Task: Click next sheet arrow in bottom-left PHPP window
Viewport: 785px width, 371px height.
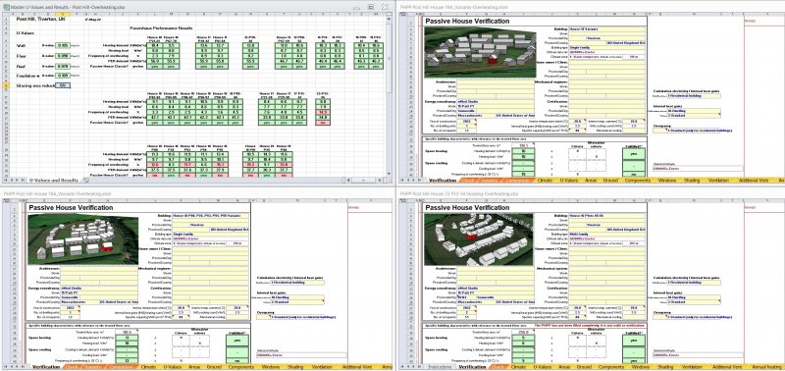Action: [x=17, y=366]
